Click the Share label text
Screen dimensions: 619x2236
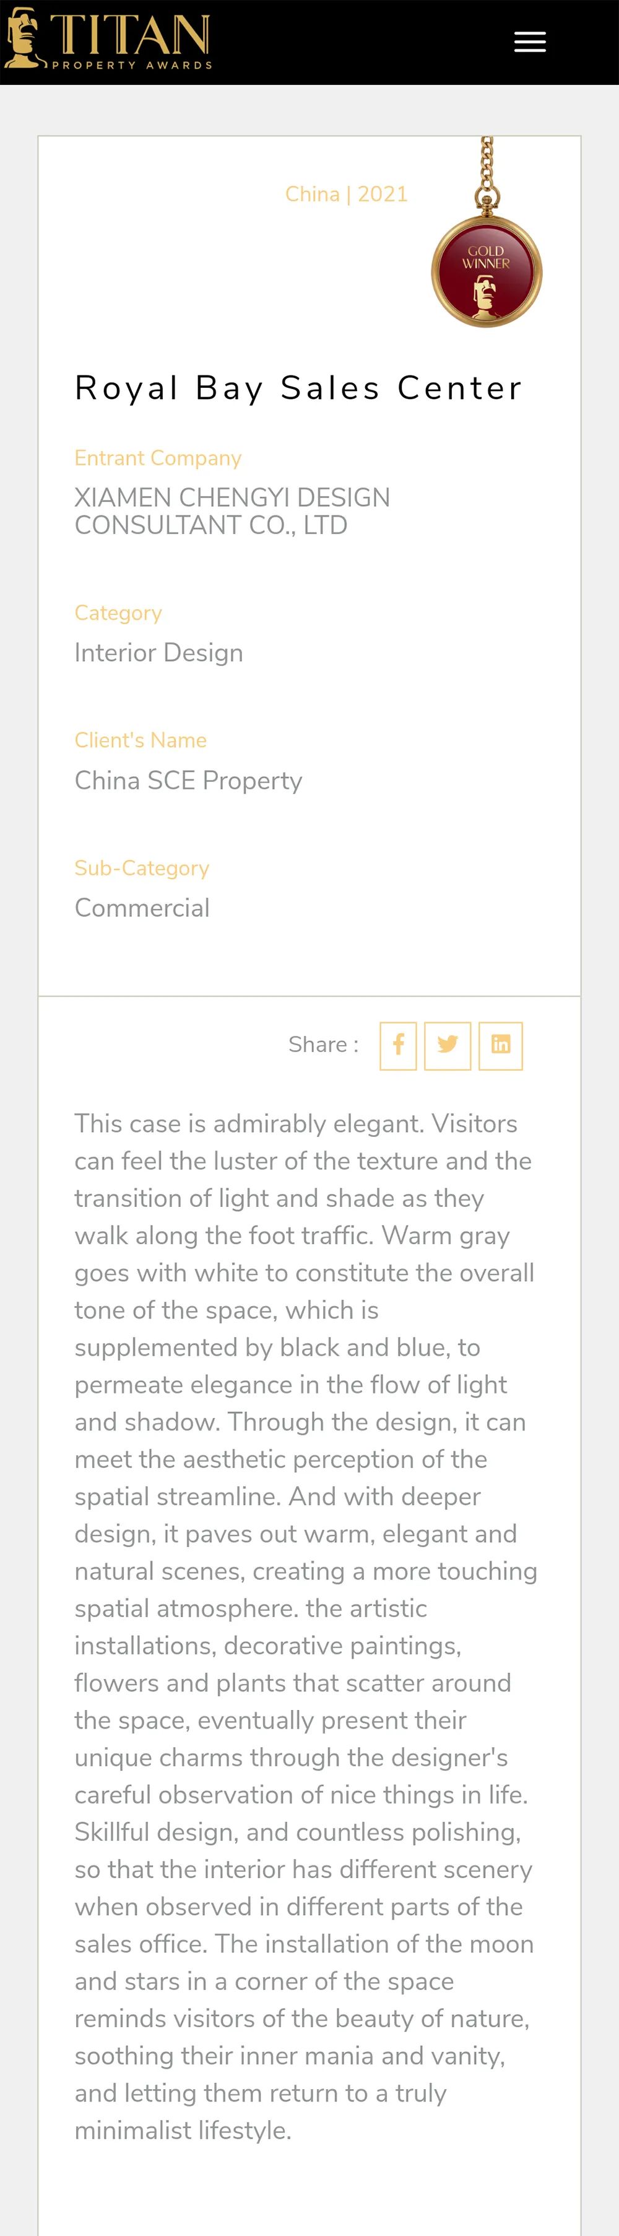point(323,1045)
